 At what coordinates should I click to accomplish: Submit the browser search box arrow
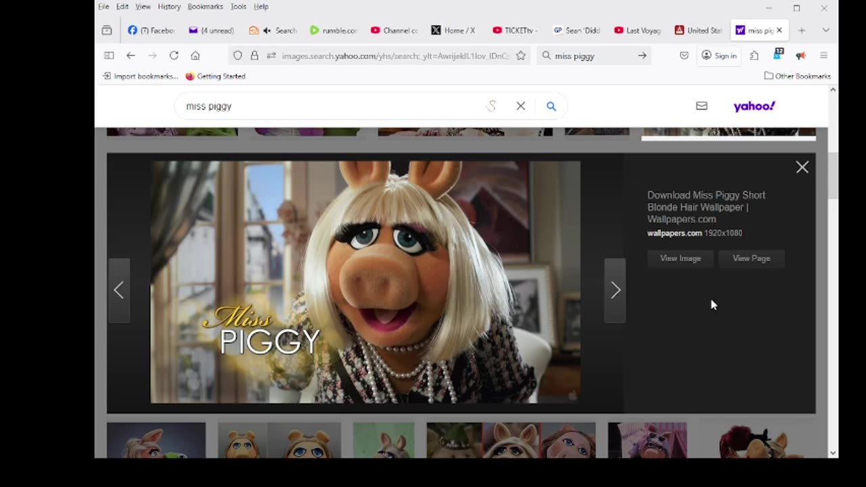[x=642, y=55]
